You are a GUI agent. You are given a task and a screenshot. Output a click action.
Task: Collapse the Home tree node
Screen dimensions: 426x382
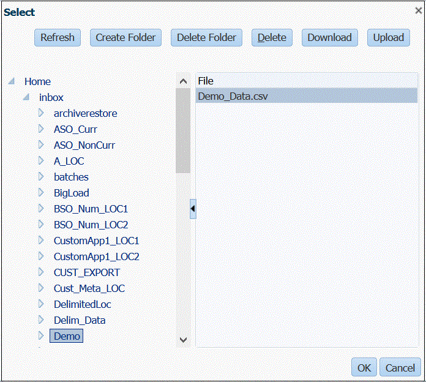tap(12, 81)
